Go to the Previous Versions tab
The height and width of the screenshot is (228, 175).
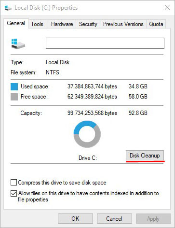pyautogui.click(x=123, y=24)
